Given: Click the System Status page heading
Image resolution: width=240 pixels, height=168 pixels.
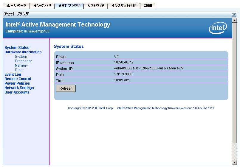Looking at the screenshot, I should 69,46.
